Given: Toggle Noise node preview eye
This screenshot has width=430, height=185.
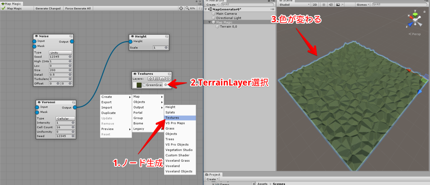Looking at the screenshot, I should click(36, 36).
